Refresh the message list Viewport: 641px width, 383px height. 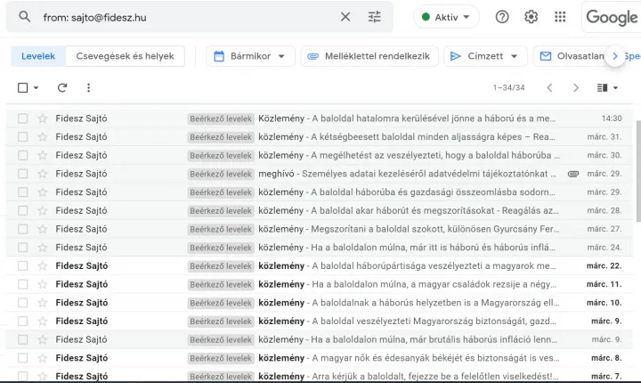tap(62, 87)
